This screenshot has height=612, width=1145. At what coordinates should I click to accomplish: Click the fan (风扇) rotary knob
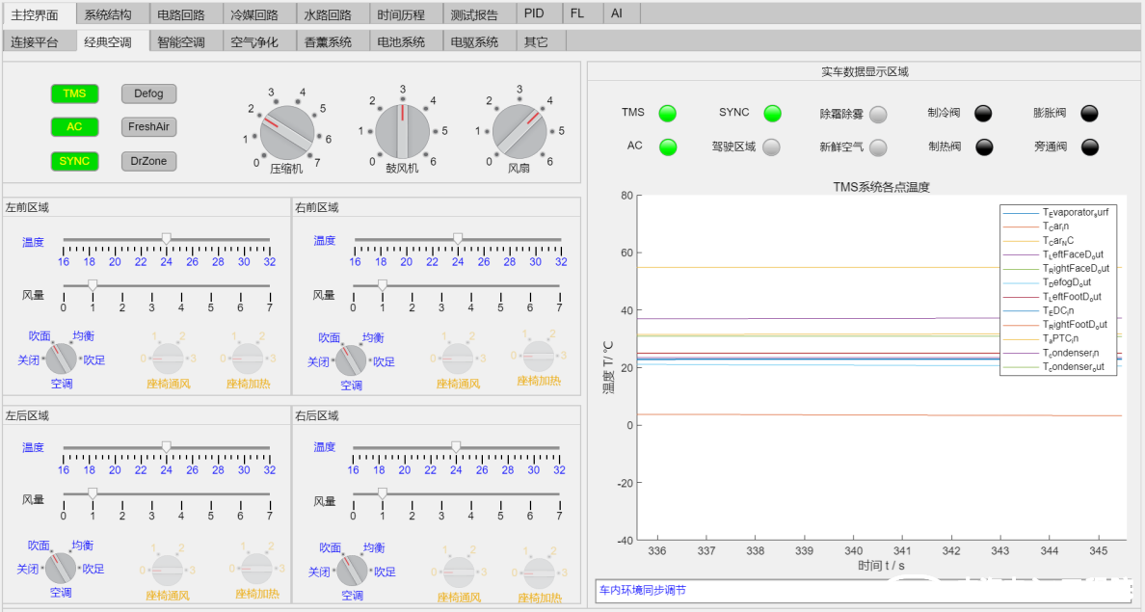(519, 131)
